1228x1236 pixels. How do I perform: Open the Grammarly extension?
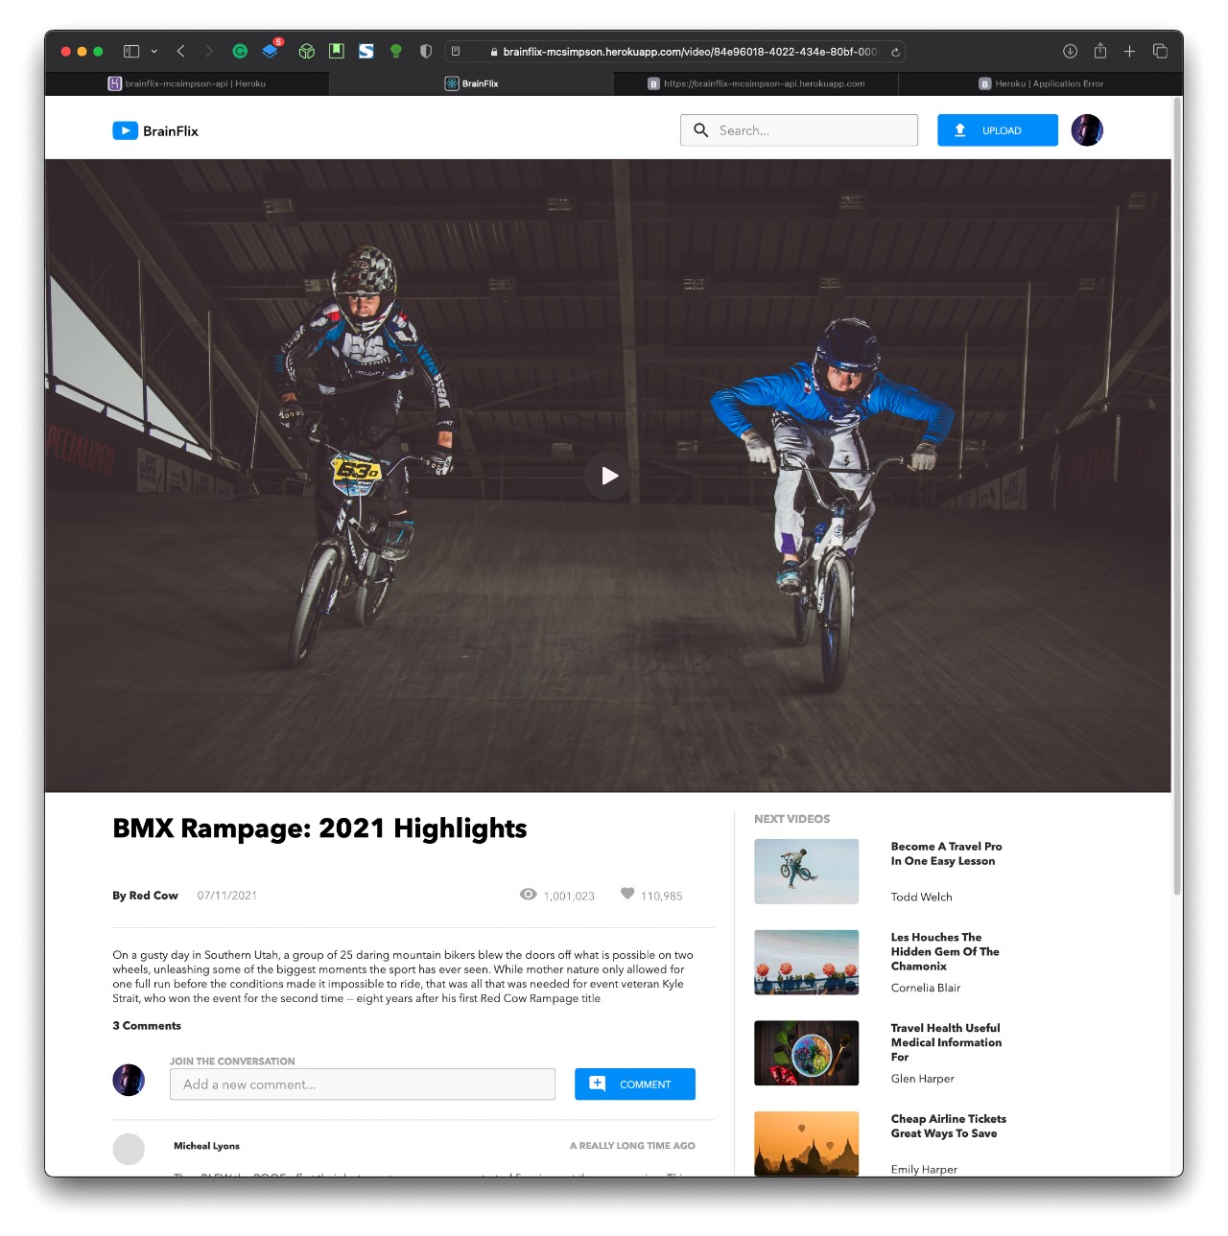[x=241, y=51]
